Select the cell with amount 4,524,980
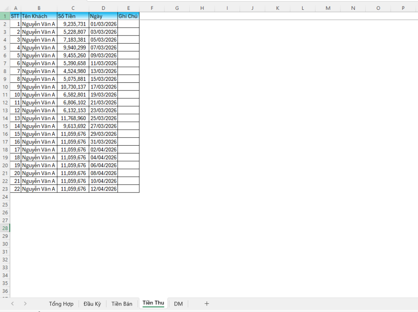The height and width of the screenshot is (312, 418). (73, 71)
